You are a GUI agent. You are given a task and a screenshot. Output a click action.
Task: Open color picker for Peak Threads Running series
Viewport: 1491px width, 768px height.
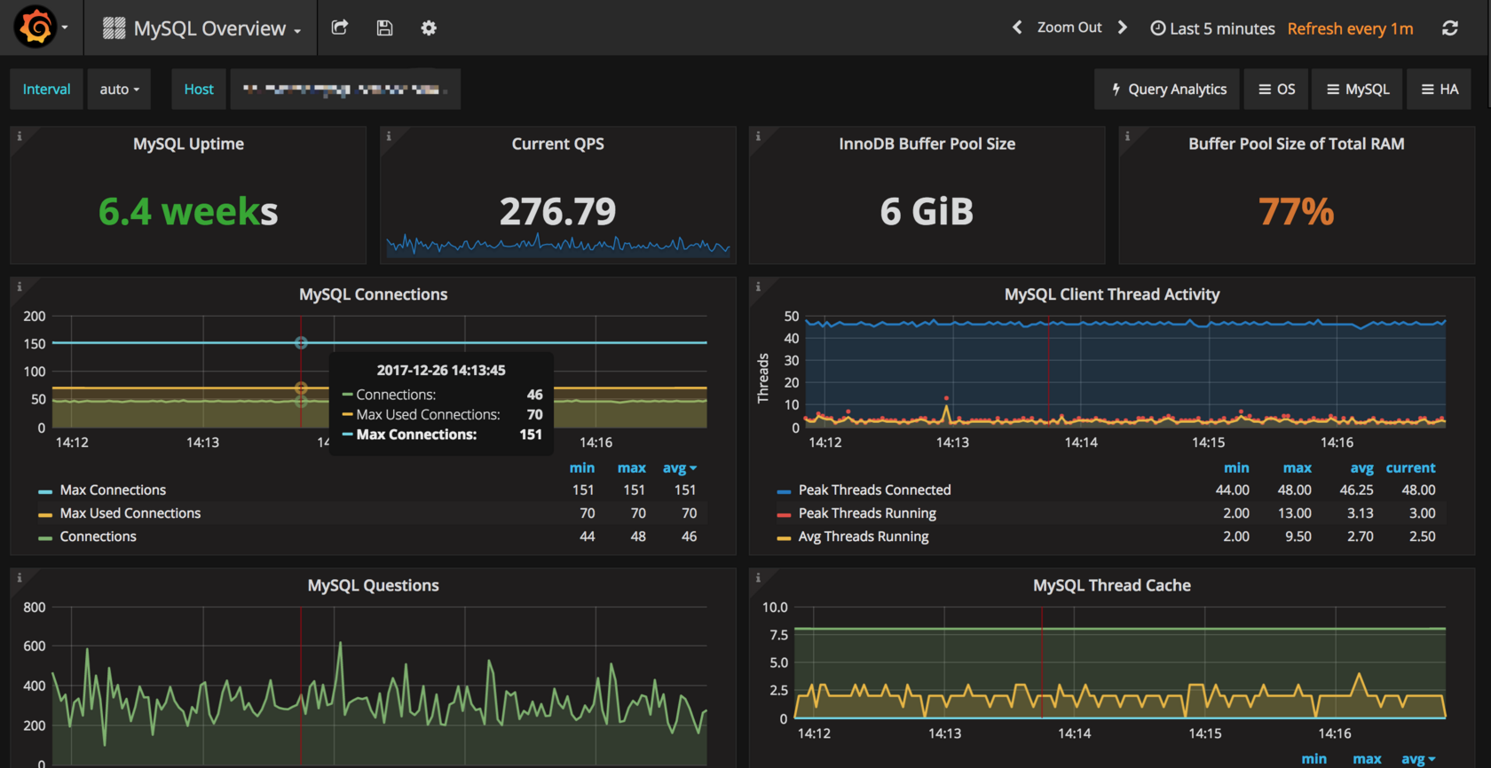pos(784,514)
